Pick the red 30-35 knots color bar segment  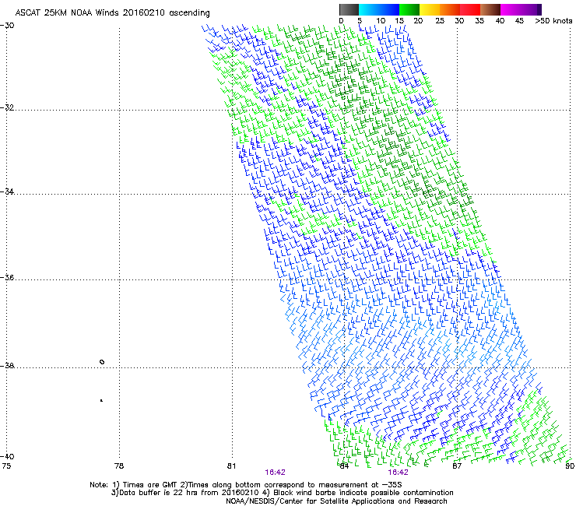coord(470,9)
